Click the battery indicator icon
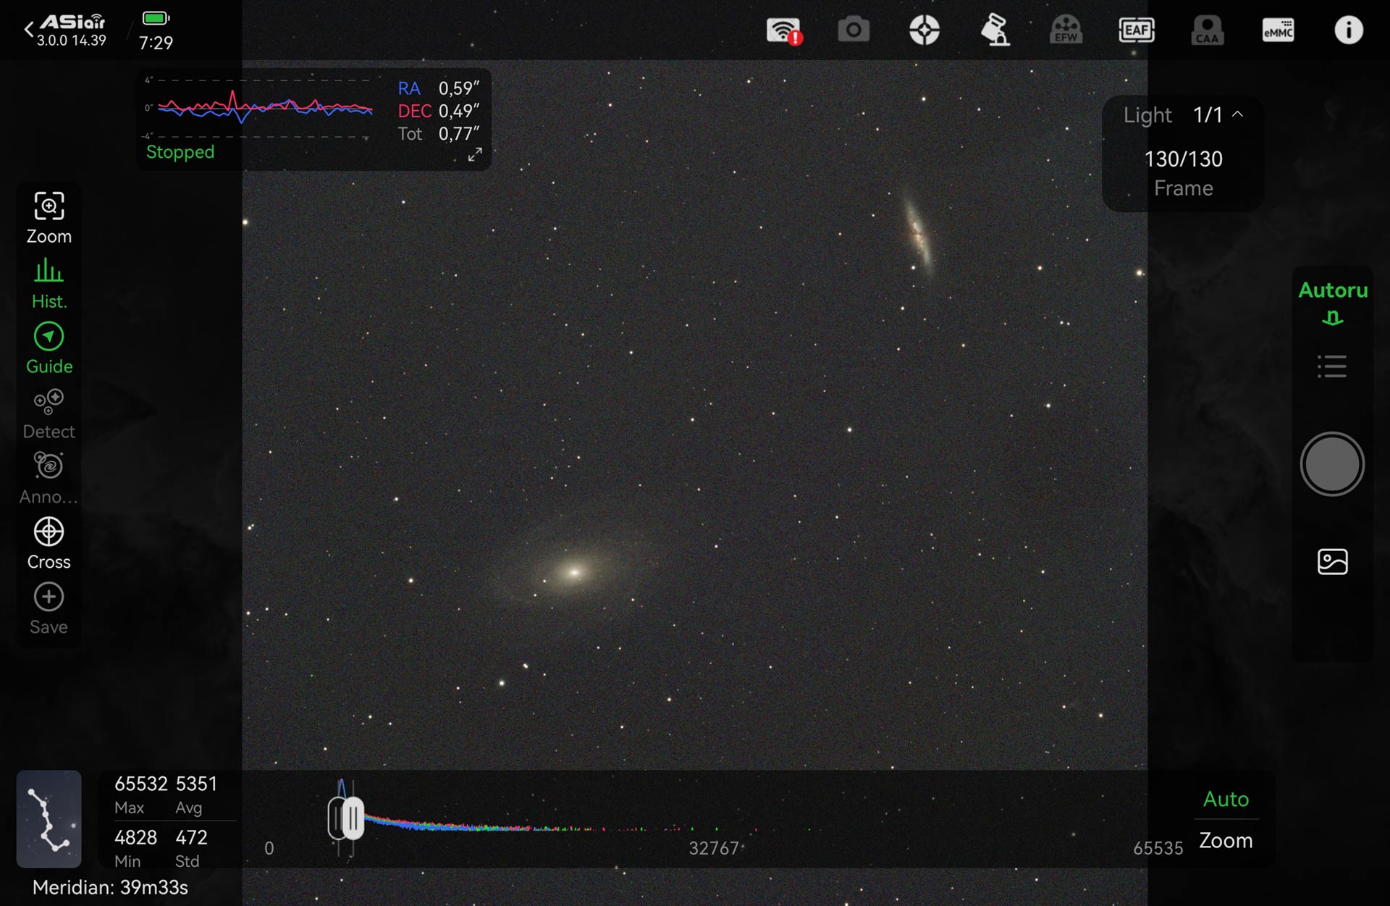 pos(156,18)
